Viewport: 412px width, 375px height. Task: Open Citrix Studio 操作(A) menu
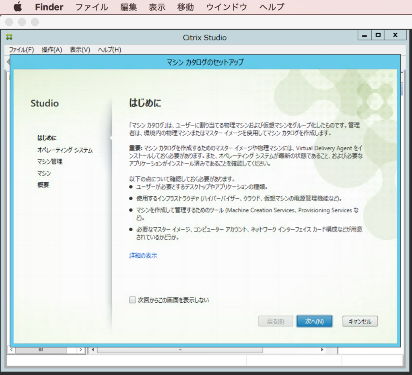[52, 49]
